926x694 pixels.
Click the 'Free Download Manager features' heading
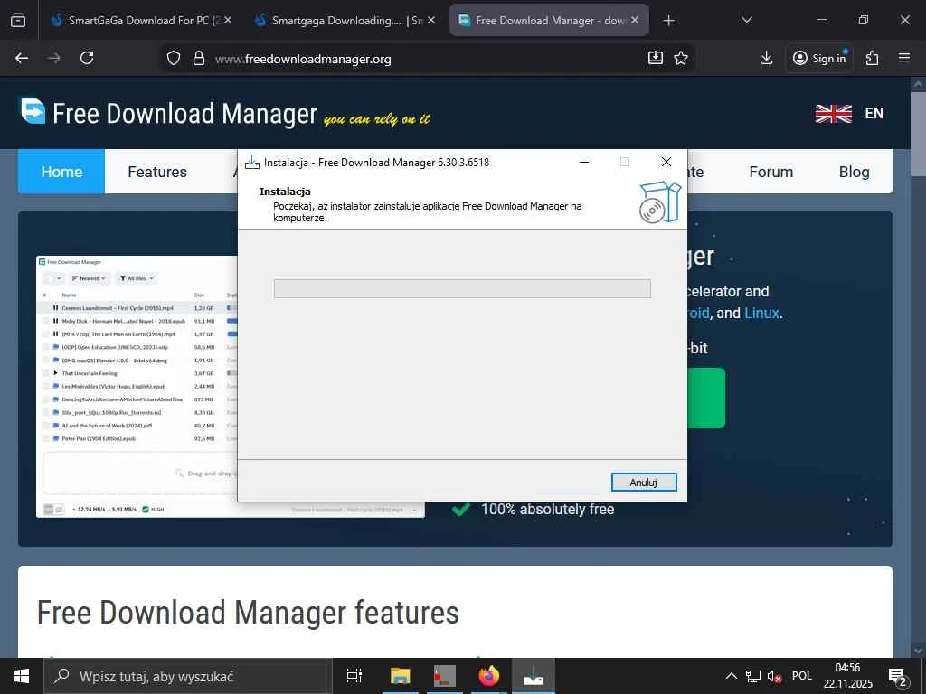(x=248, y=613)
